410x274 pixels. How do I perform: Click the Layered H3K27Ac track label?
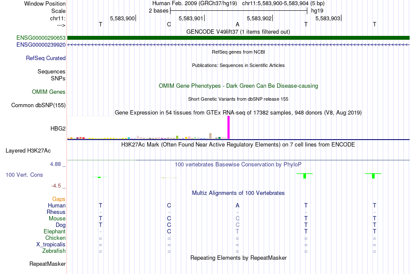28,151
